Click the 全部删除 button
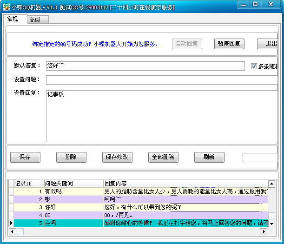Image resolution: width=284 pixels, height=244 pixels. point(163,157)
